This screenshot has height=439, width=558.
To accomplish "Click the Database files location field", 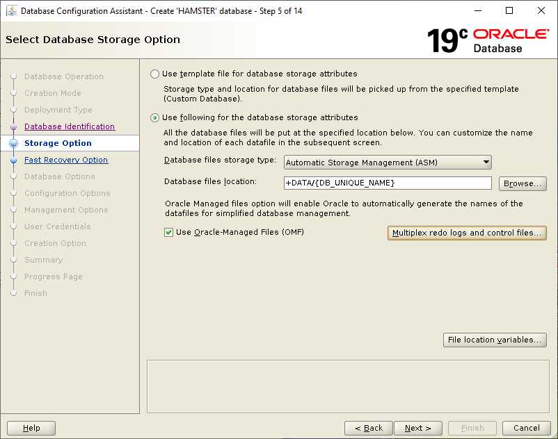I will click(x=388, y=183).
